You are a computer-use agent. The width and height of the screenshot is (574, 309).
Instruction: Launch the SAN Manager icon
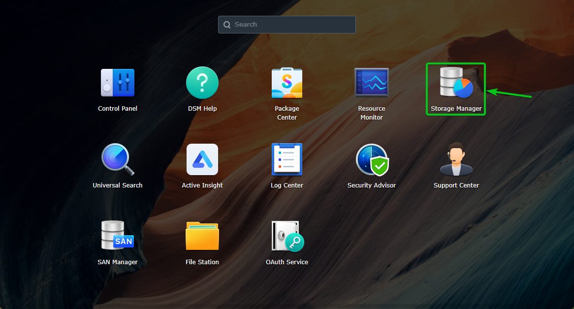(x=118, y=236)
